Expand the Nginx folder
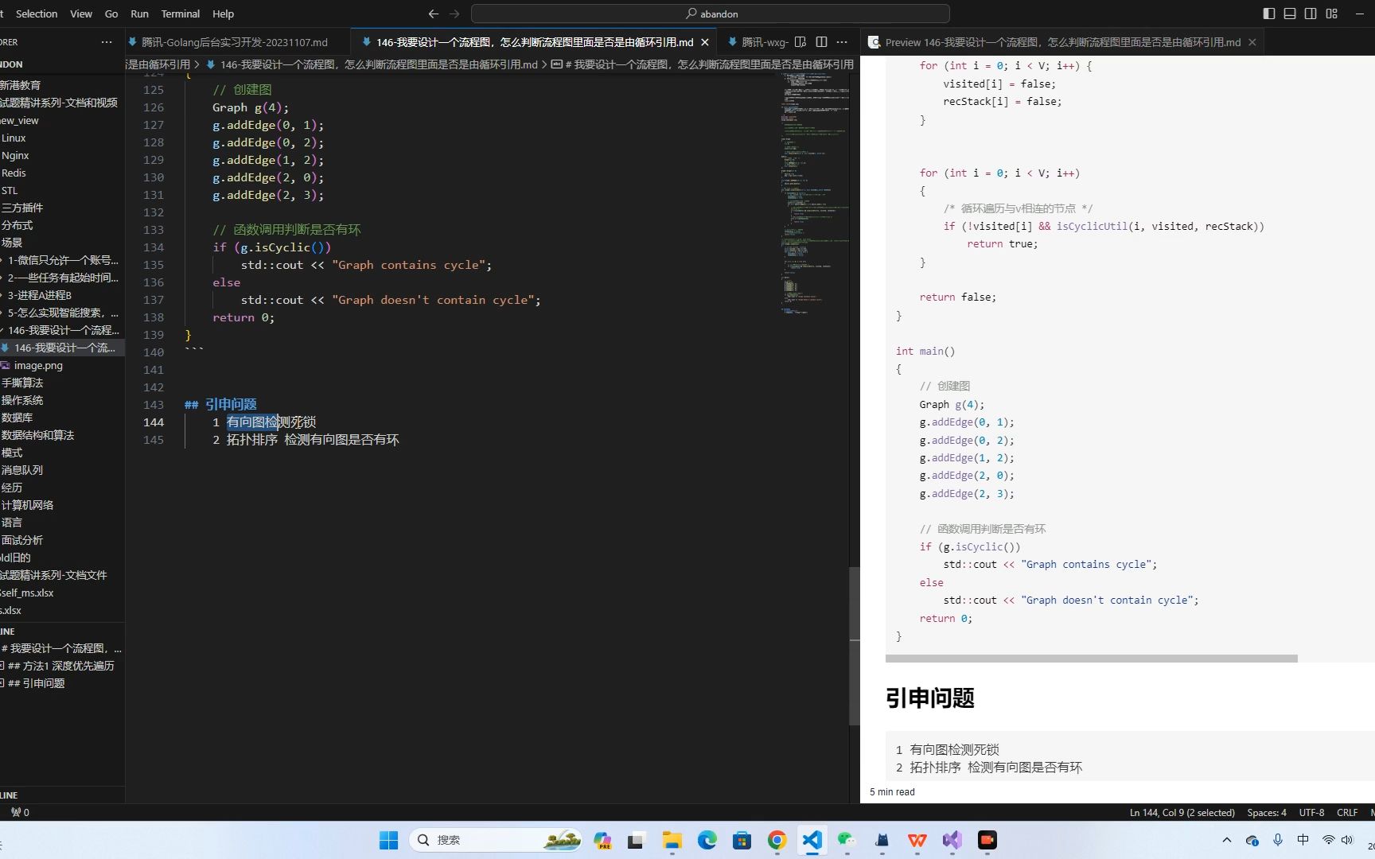1375x859 pixels. (62, 155)
